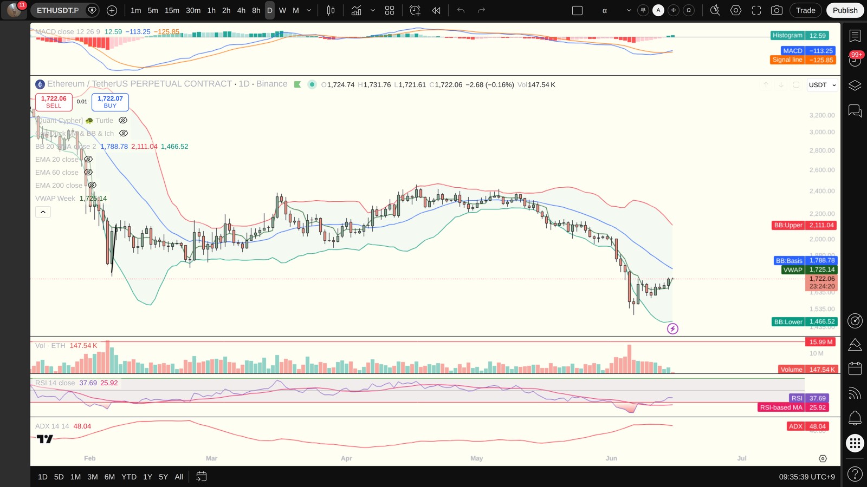
Task: Show the hidden Turtle indicator
Action: pyautogui.click(x=123, y=121)
